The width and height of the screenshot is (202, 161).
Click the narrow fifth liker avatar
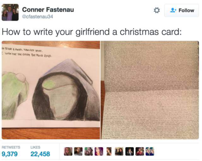(x=109, y=151)
